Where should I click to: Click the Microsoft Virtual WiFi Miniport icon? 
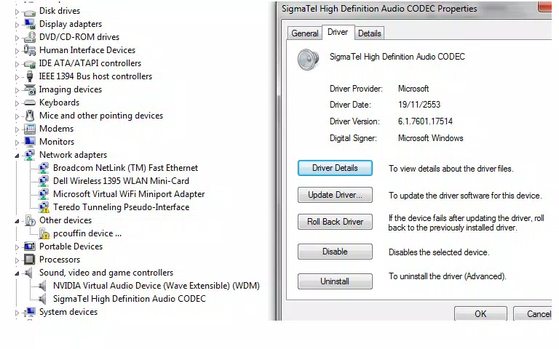44,194
